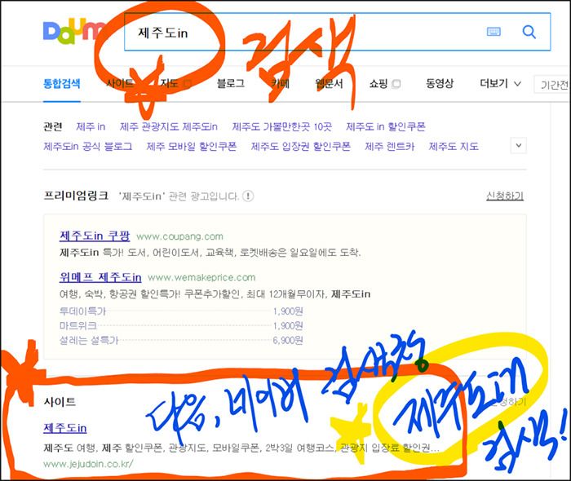Image resolution: width=571 pixels, height=481 pixels.
Task: Open the 기간전체 period dropdown
Action: [552, 85]
